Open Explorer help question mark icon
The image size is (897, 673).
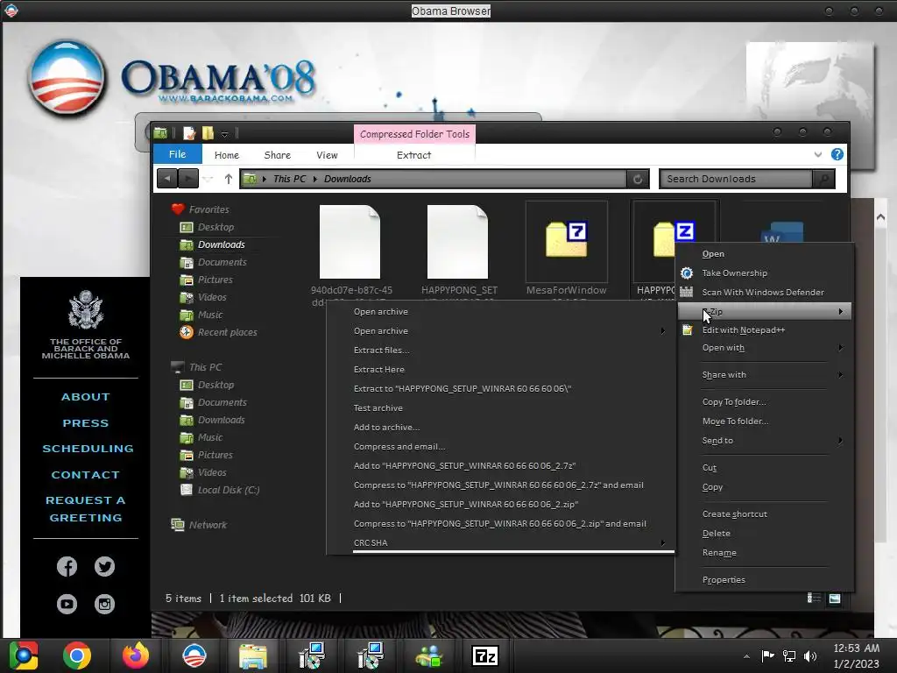pos(837,154)
